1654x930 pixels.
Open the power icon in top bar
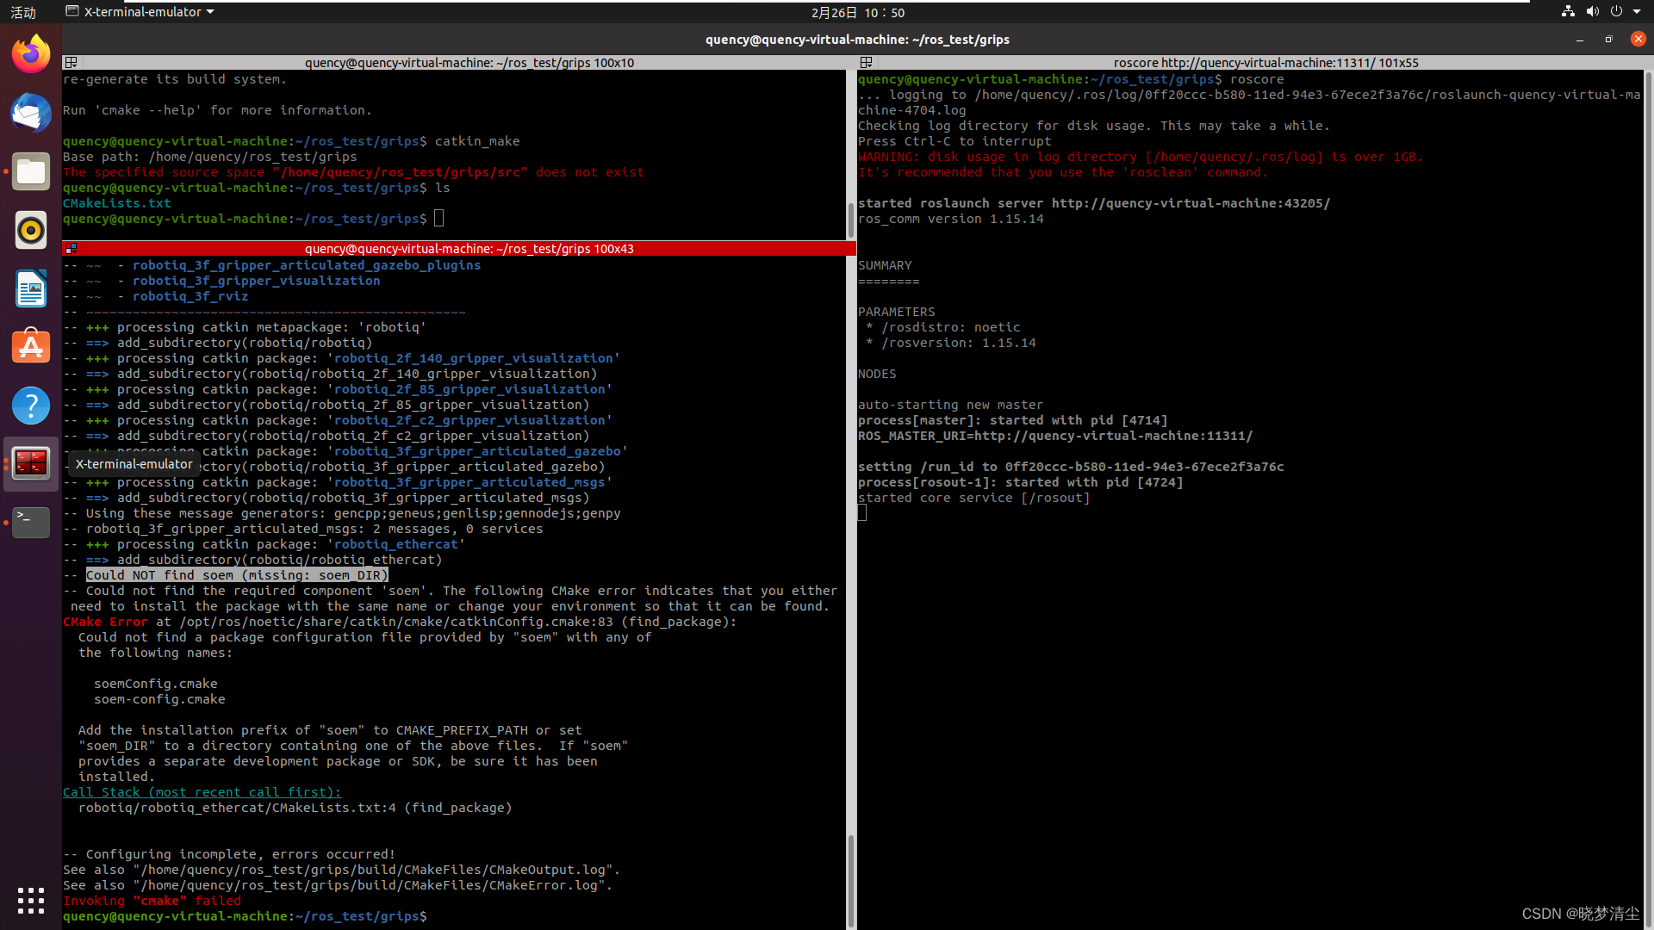point(1616,12)
